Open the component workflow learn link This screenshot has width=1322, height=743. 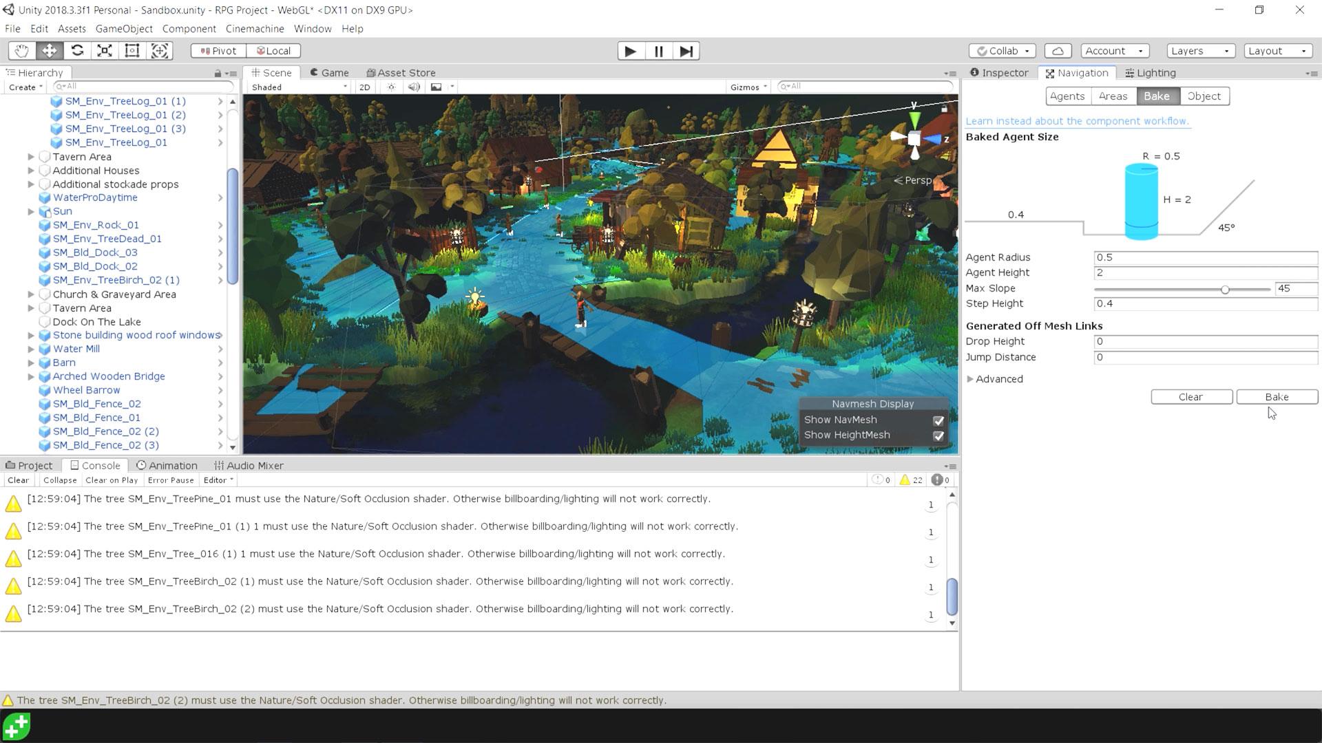1078,120
